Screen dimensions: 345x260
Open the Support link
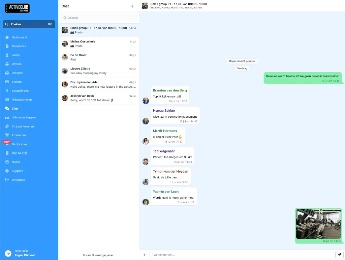pos(17,171)
